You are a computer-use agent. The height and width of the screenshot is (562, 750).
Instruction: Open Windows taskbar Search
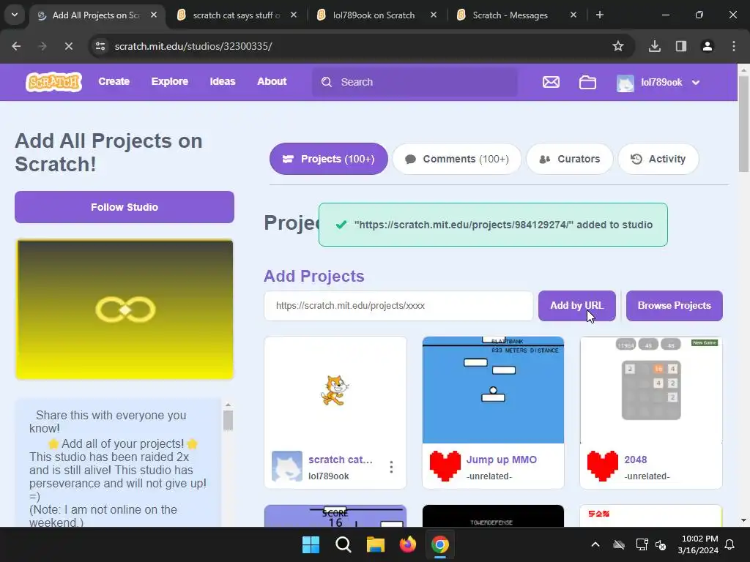344,544
